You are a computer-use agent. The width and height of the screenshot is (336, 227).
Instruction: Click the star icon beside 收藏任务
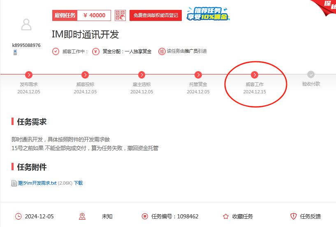coord(226,216)
